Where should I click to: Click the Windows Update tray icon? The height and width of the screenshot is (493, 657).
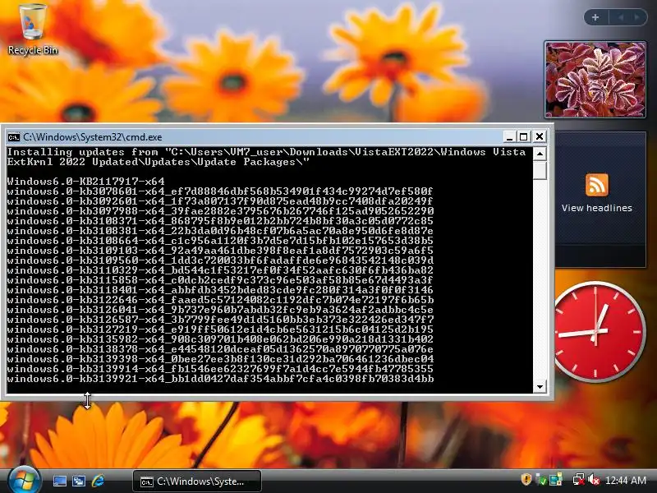click(x=556, y=480)
